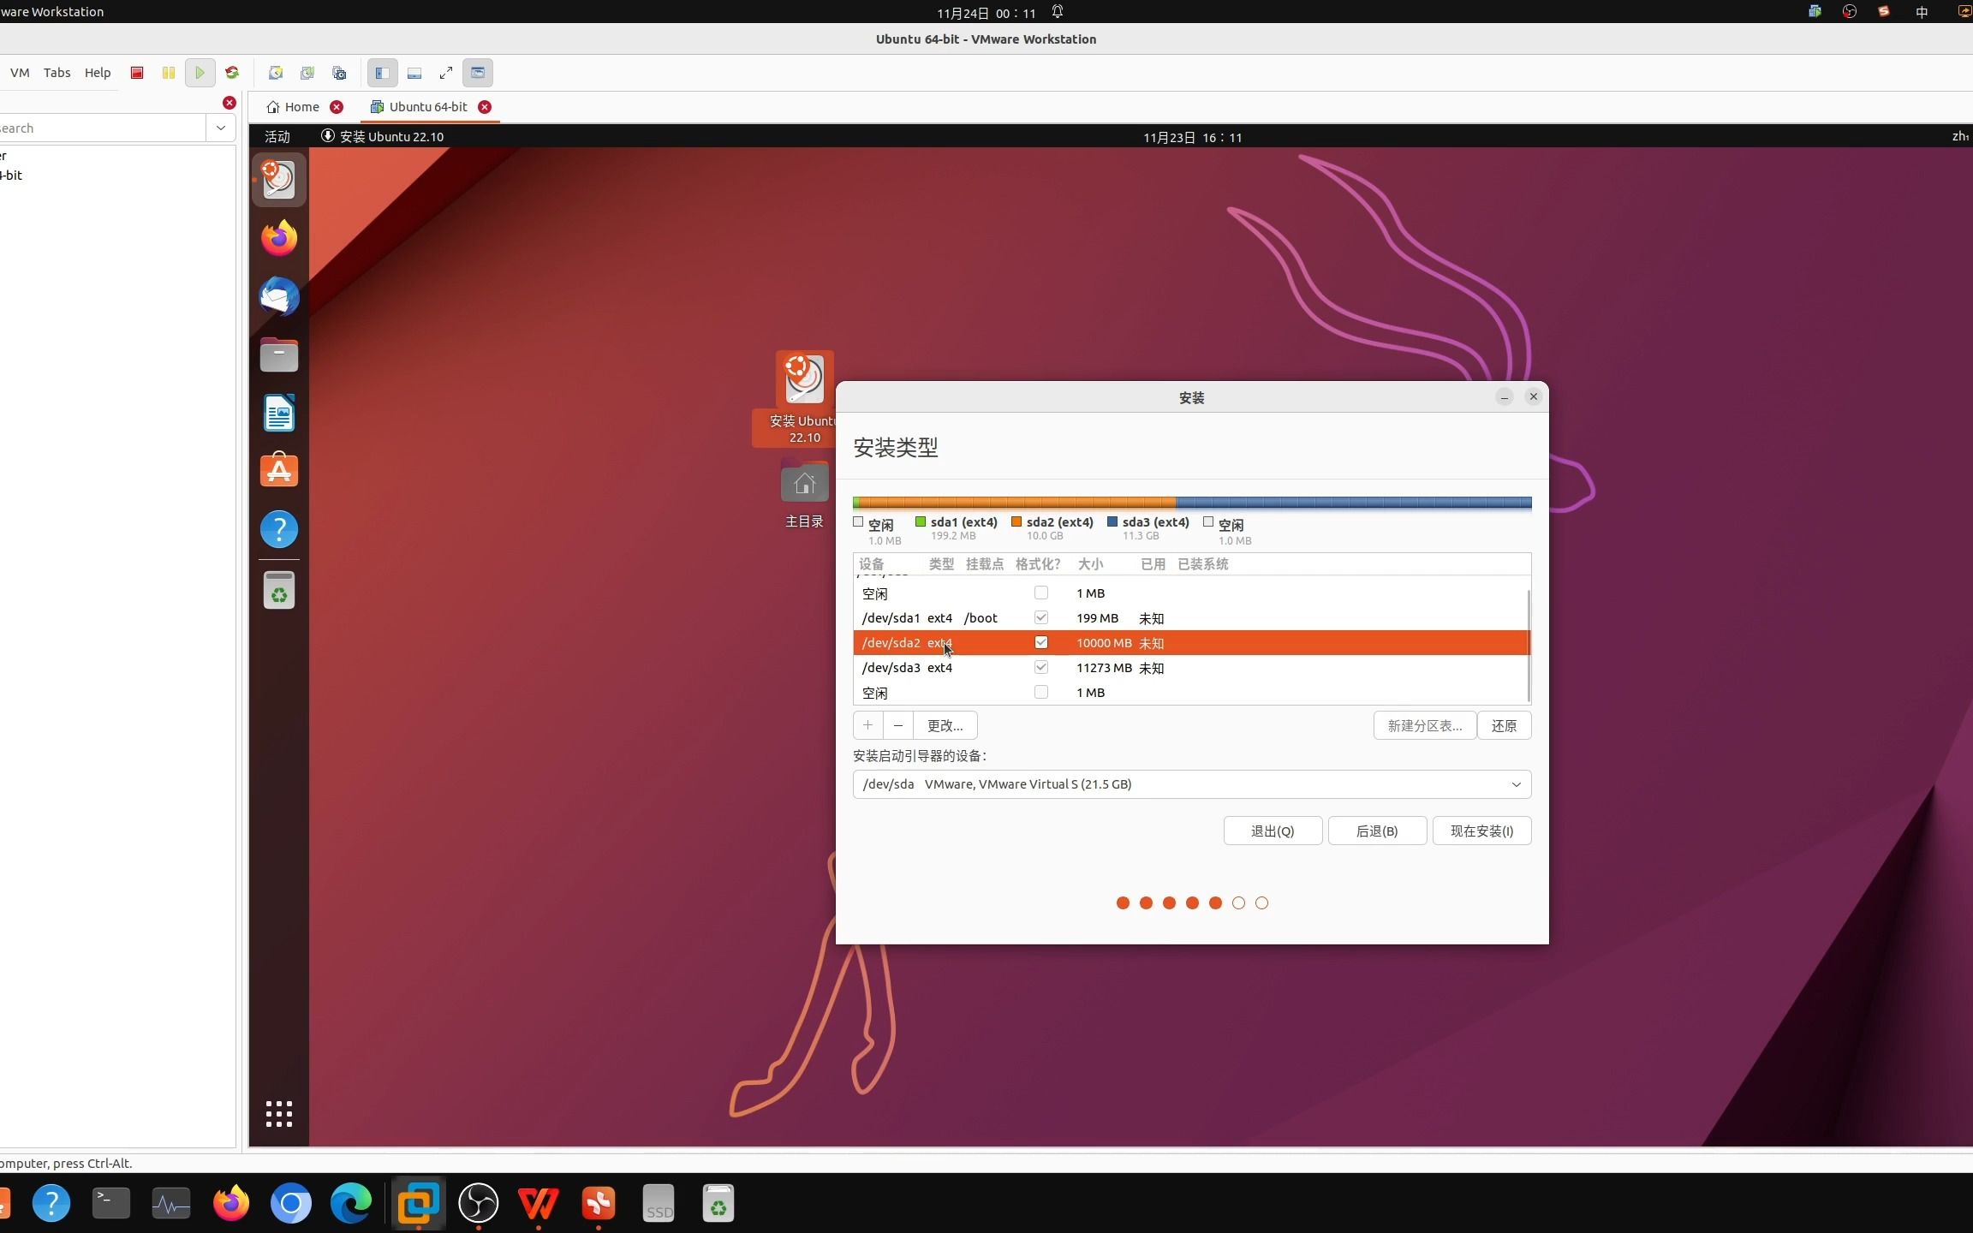
Task: Open Firefox from the Ubuntu dock
Action: pos(278,237)
